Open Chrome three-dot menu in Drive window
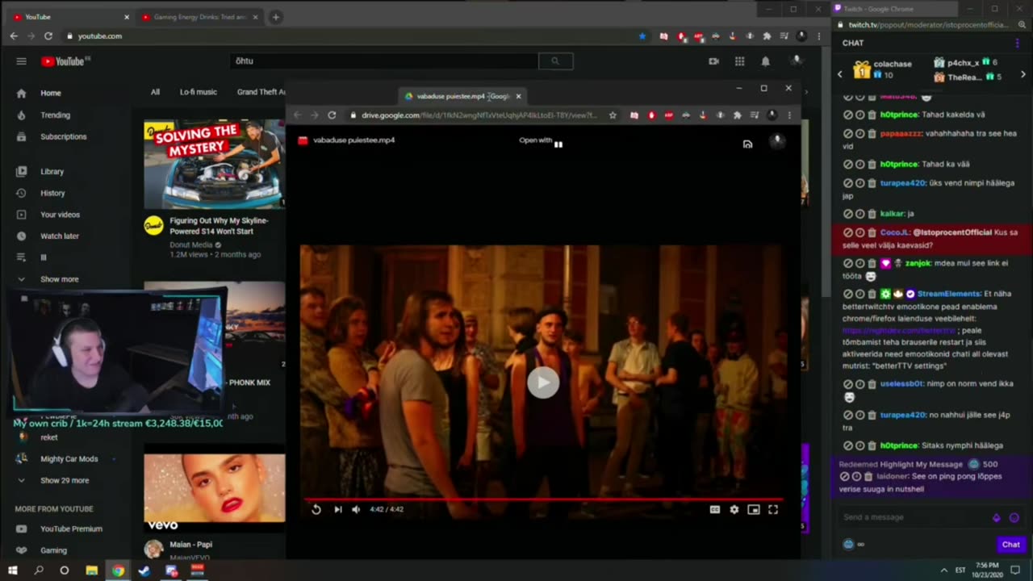 click(x=788, y=115)
